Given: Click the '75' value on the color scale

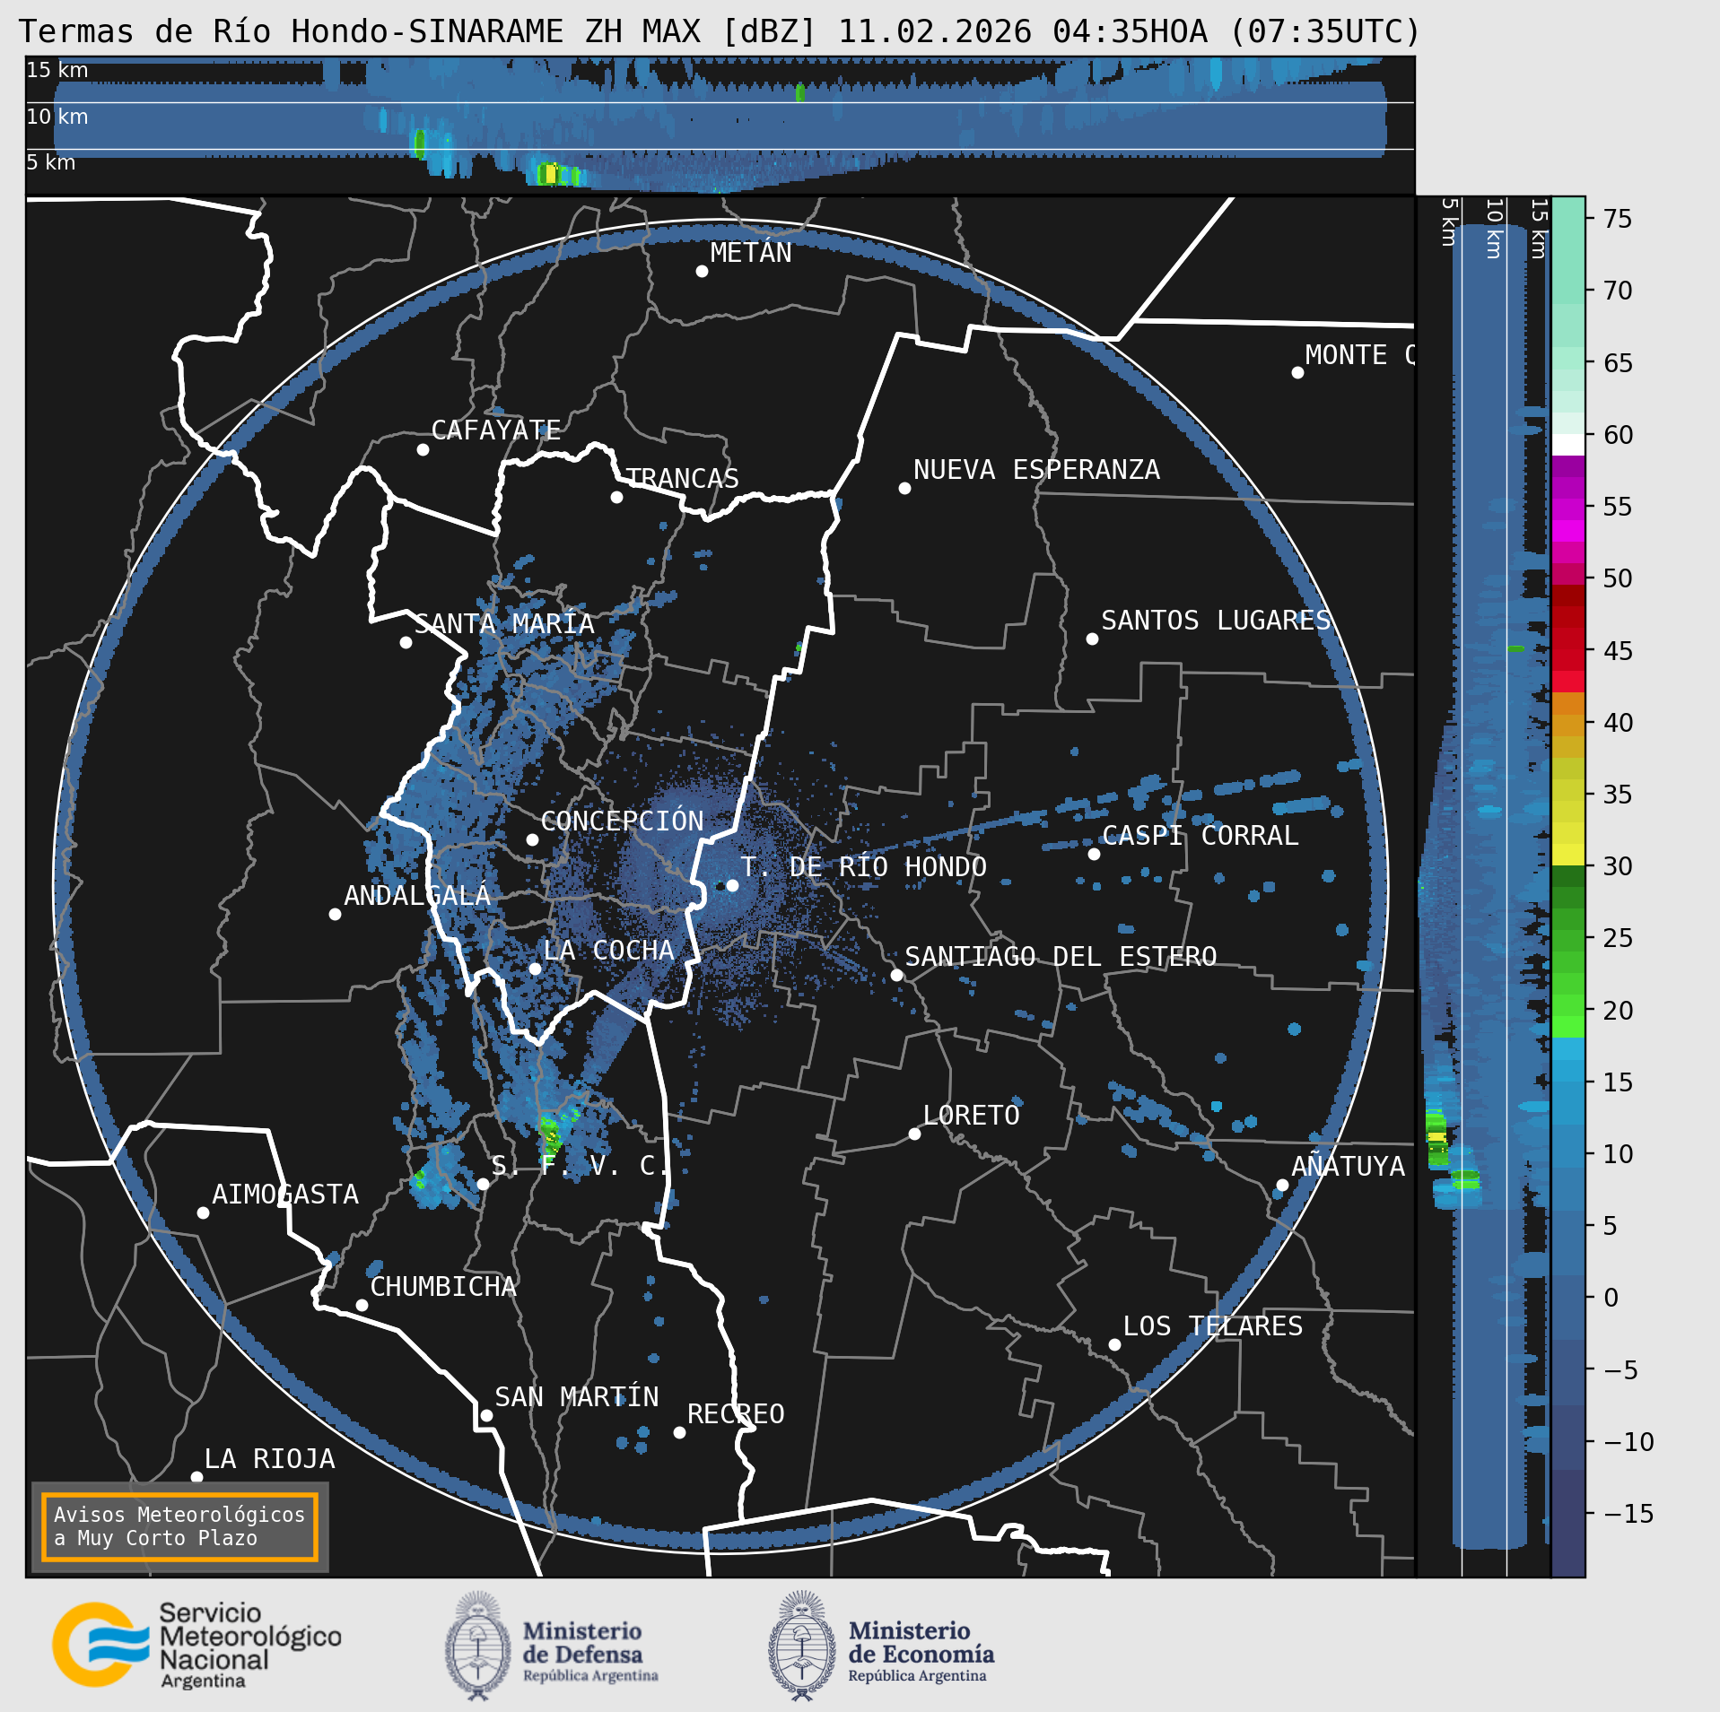Looking at the screenshot, I should click(1618, 219).
